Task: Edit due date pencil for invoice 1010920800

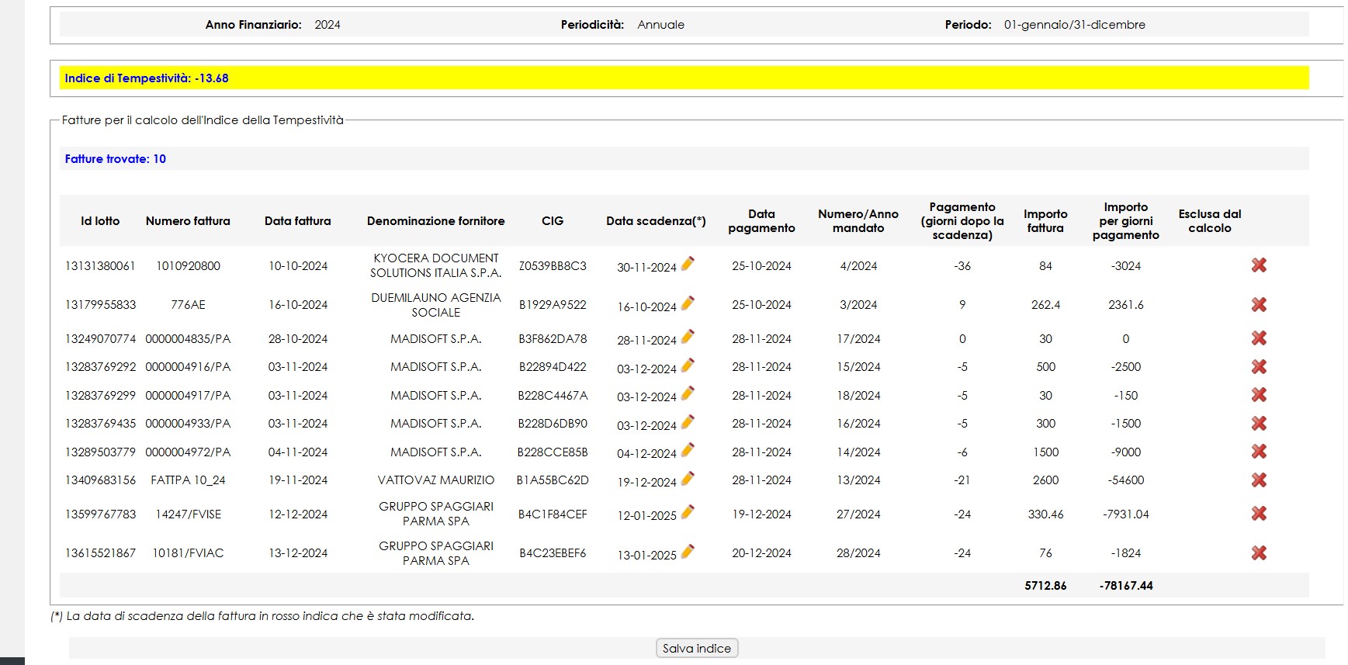Action: (688, 264)
